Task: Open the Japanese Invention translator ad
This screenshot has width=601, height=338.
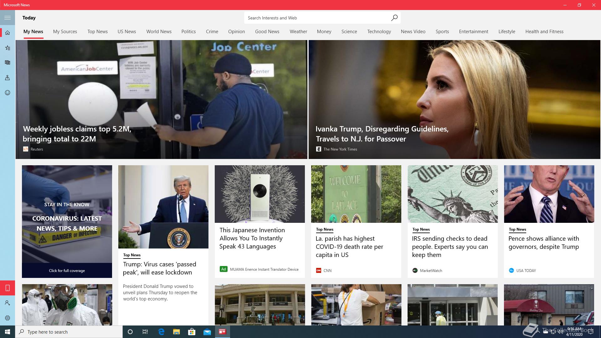Action: pyautogui.click(x=252, y=238)
